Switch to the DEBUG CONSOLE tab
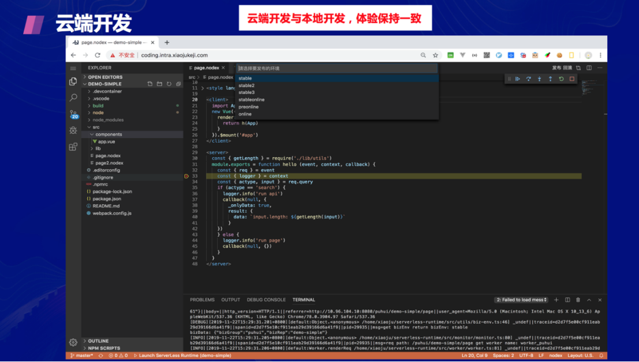 [x=266, y=300]
